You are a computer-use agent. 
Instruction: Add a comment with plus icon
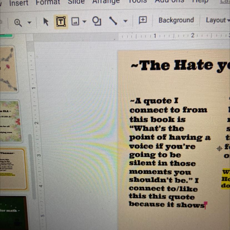[143, 20]
